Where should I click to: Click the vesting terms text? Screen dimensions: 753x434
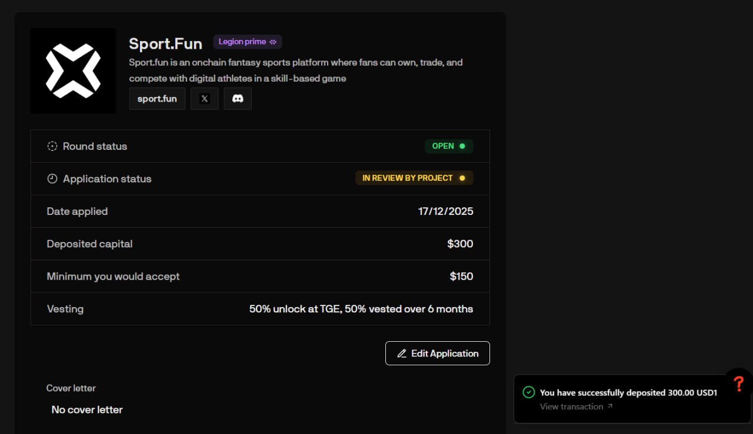(x=361, y=309)
